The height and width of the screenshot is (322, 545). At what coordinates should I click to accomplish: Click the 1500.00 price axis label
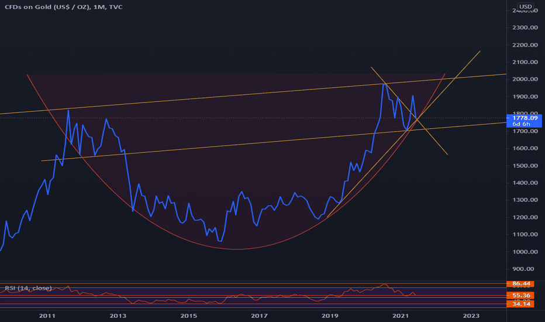tap(525, 165)
